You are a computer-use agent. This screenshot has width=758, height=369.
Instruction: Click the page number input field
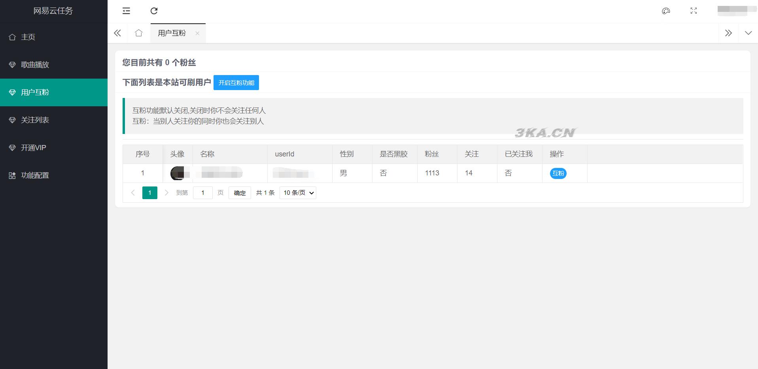203,193
